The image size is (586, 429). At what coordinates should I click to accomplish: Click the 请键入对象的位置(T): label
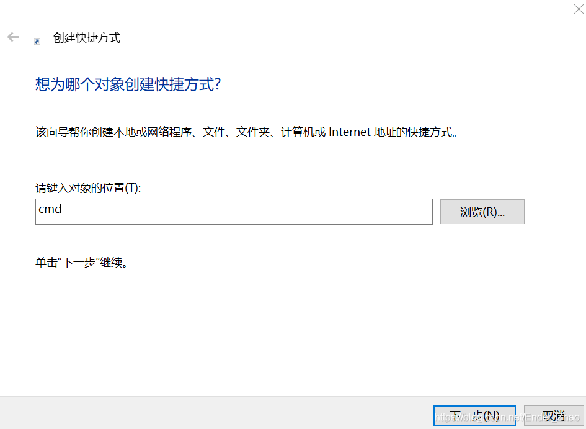point(88,187)
